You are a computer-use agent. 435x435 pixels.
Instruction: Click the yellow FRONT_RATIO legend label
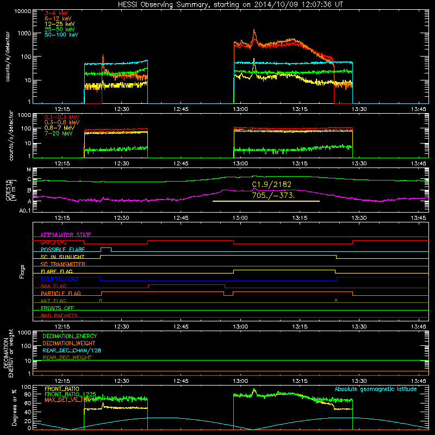(62, 389)
